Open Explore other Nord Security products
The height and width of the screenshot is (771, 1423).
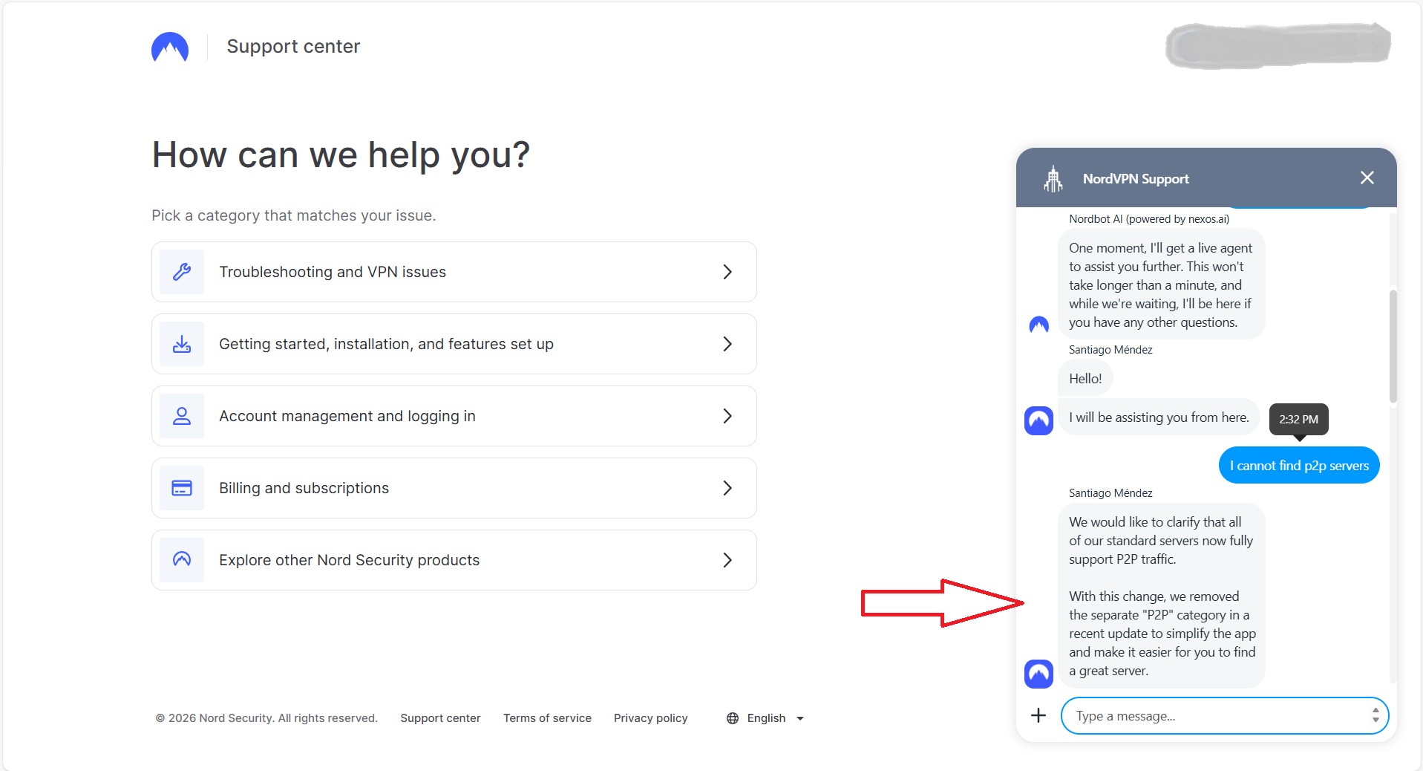pyautogui.click(x=349, y=560)
